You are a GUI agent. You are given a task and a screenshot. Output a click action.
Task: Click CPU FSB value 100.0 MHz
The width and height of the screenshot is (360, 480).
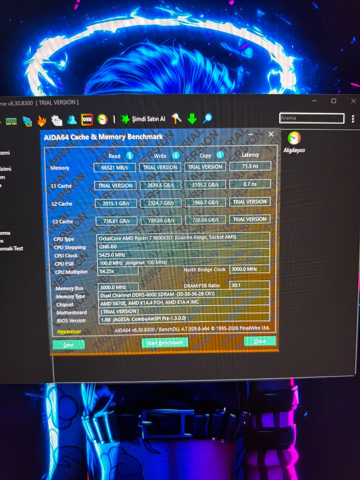tap(183, 262)
